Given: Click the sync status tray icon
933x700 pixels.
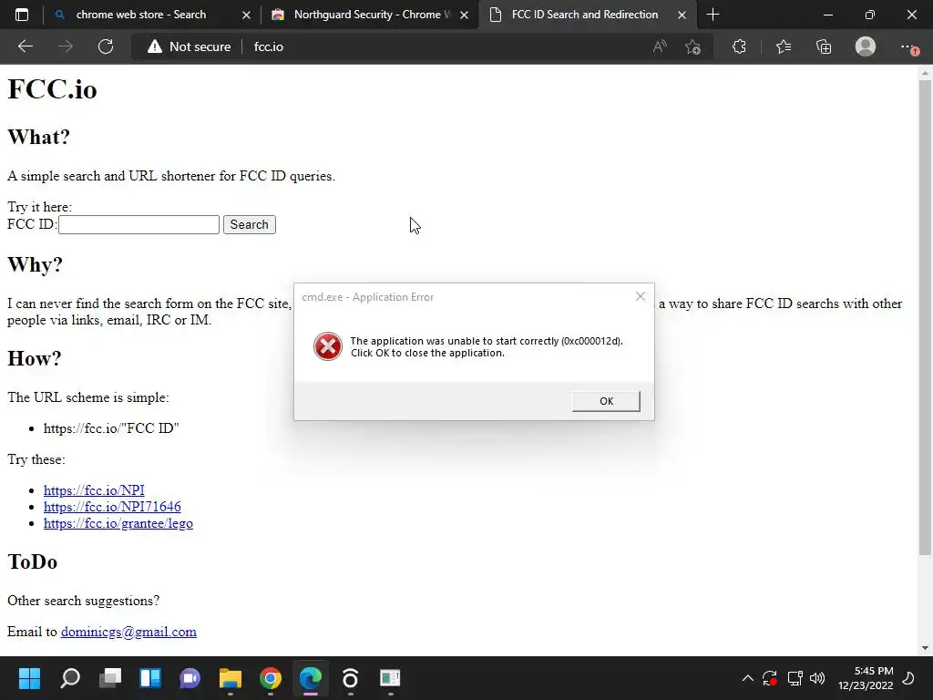Looking at the screenshot, I should [x=770, y=678].
